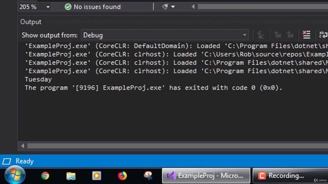Viewport: 328px width, 184px height.
Task: Toggle word wrap in the Output window
Action: [x=323, y=35]
